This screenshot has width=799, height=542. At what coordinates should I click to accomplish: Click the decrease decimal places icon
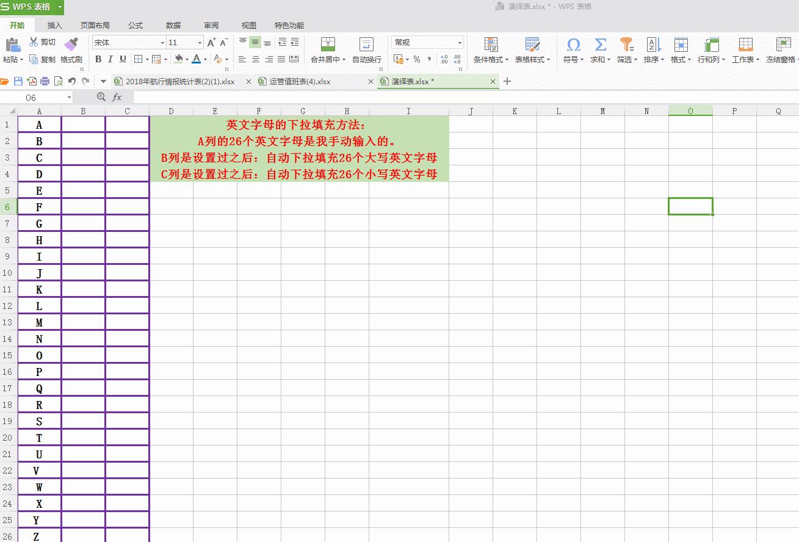[x=457, y=59]
